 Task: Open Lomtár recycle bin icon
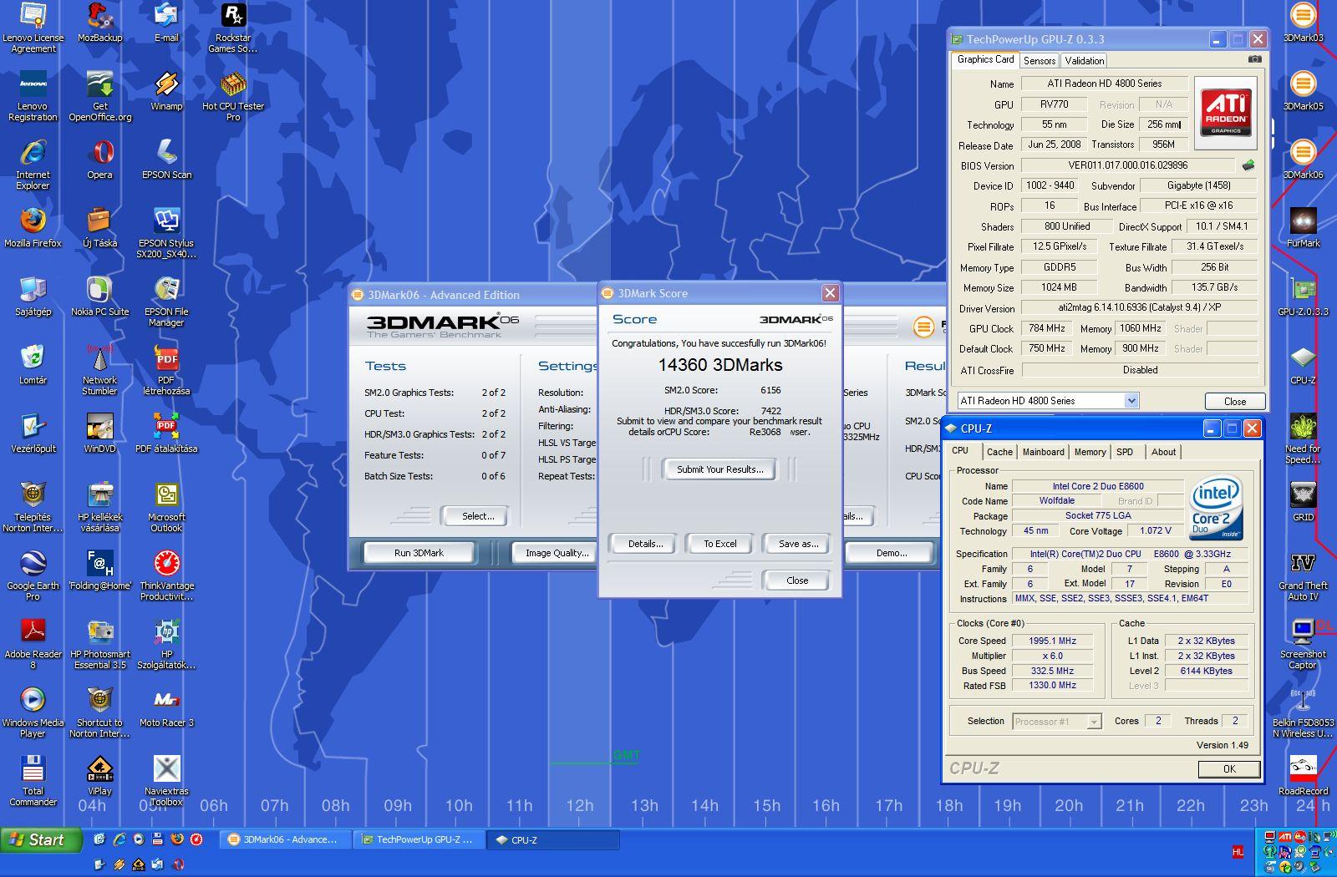[x=33, y=366]
